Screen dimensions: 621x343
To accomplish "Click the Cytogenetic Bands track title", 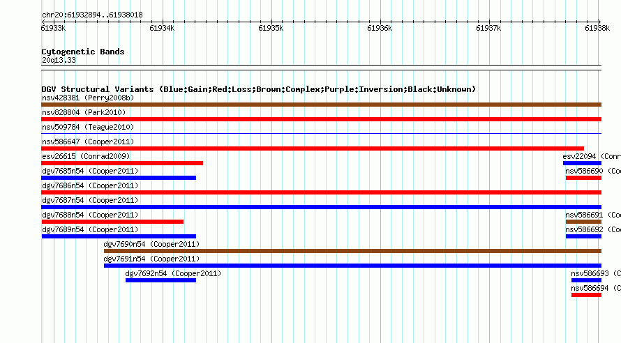I will click(x=83, y=52).
